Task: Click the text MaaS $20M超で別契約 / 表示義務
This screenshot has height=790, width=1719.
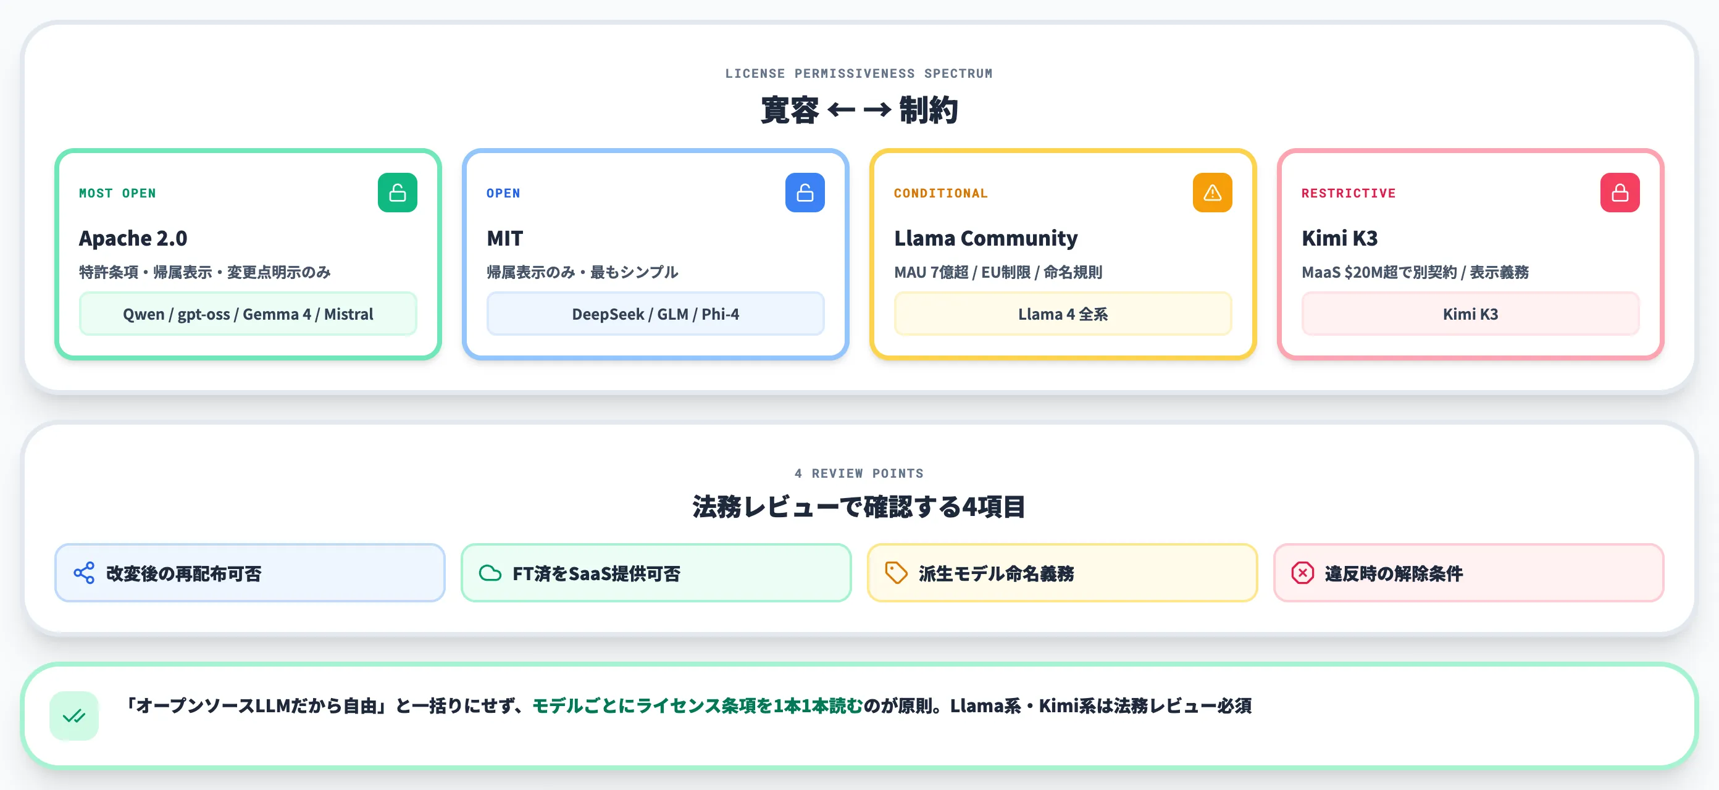Action: point(1415,272)
